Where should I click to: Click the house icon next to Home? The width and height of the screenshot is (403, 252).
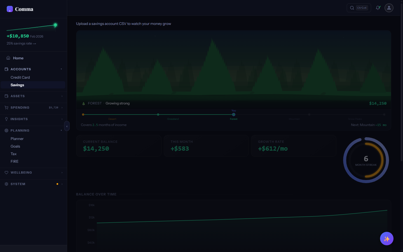(8, 58)
